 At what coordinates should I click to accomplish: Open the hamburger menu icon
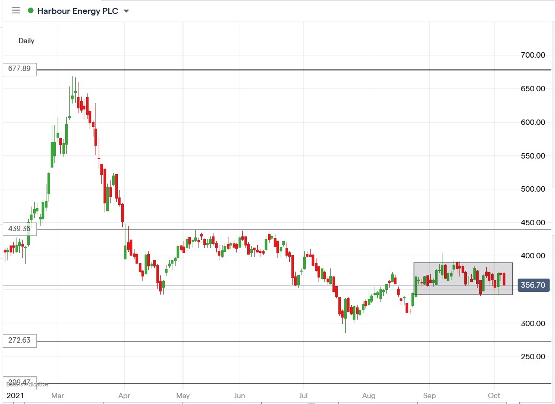pos(15,10)
